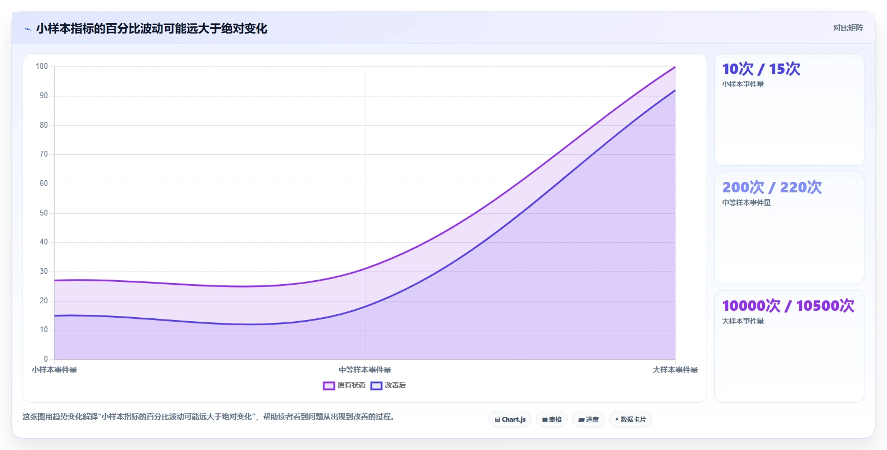
Task: Click the Chart.js tag pill
Action: click(x=509, y=419)
